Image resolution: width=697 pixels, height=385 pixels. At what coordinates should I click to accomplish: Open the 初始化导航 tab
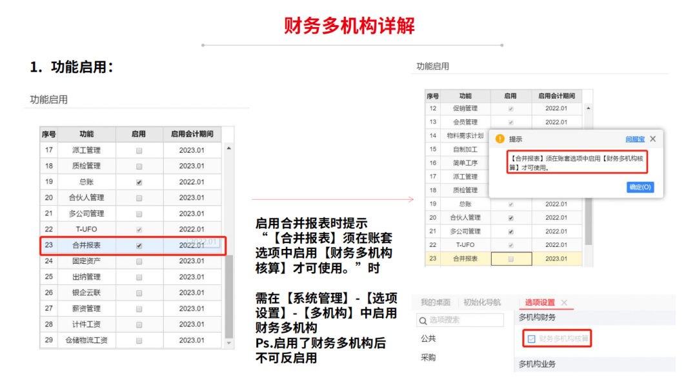pyautogui.click(x=482, y=302)
